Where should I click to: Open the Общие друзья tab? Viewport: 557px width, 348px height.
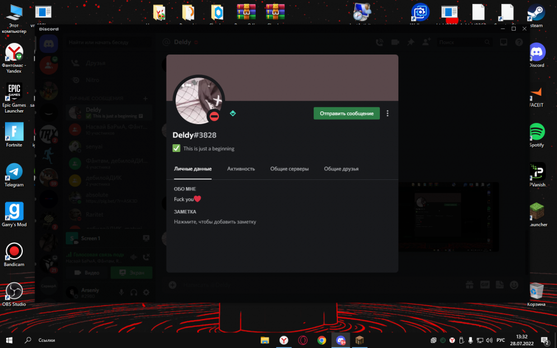(x=341, y=169)
